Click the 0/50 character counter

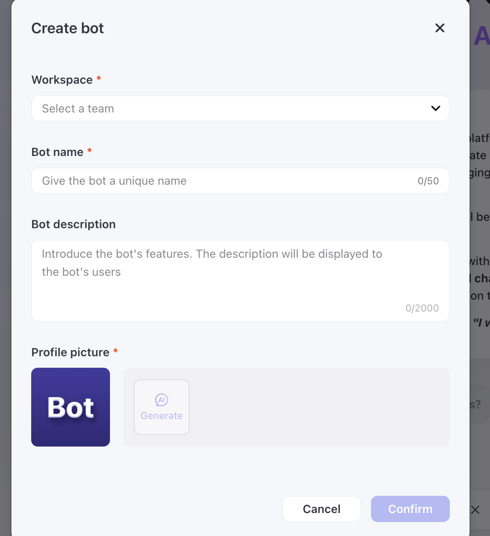pyautogui.click(x=428, y=181)
